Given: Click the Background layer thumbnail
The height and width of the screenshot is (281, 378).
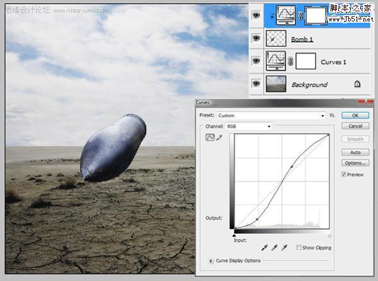Looking at the screenshot, I should coord(276,84).
